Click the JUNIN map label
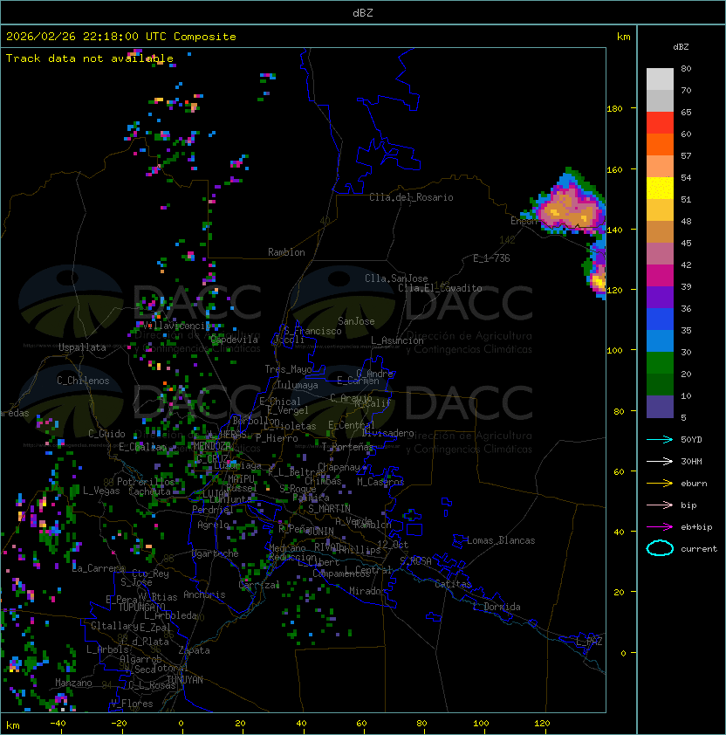This screenshot has height=735, width=726. click(320, 531)
